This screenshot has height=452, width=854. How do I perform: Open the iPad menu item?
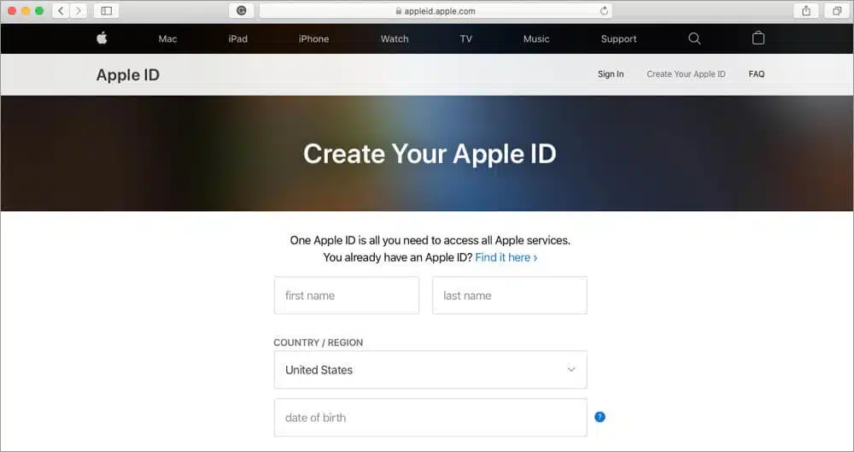pyautogui.click(x=238, y=38)
